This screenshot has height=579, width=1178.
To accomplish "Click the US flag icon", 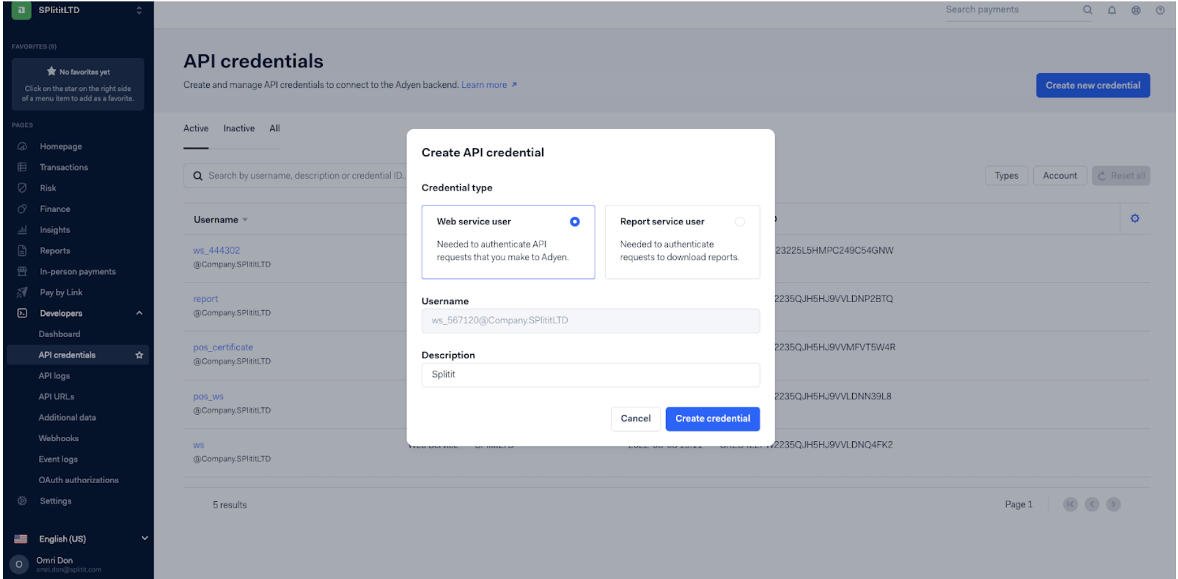I will click(21, 539).
